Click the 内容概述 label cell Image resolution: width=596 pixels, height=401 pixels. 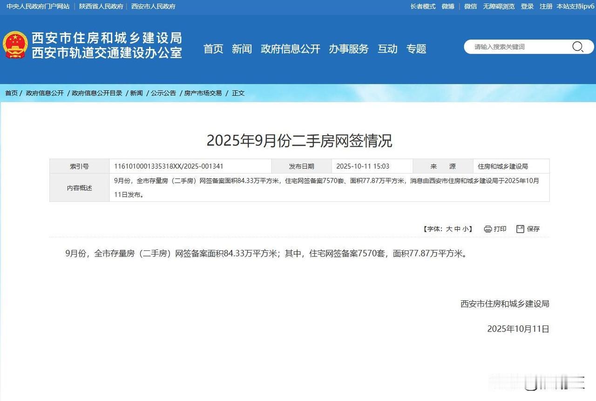pyautogui.click(x=79, y=188)
